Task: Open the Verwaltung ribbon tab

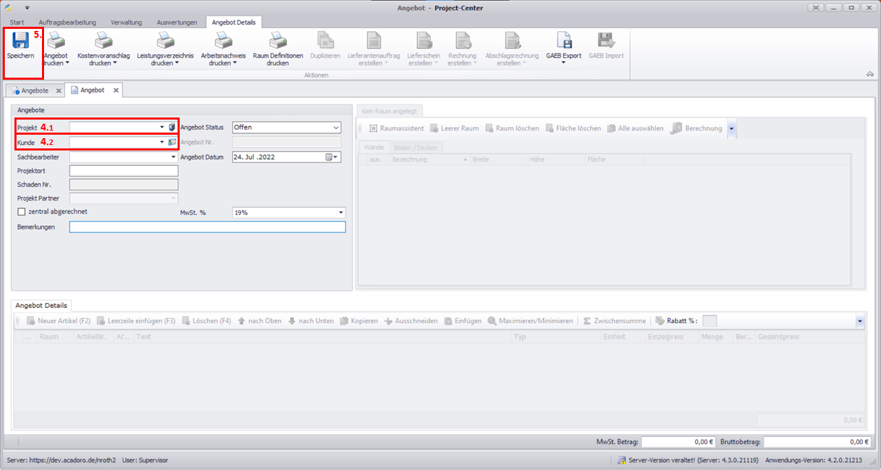Action: pyautogui.click(x=127, y=22)
